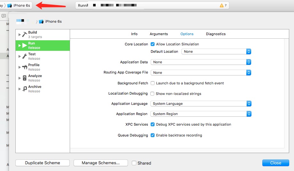Screen dimensions: 294x171
Task: Click the warning triangle in activity bar
Action: pos(222,5)
